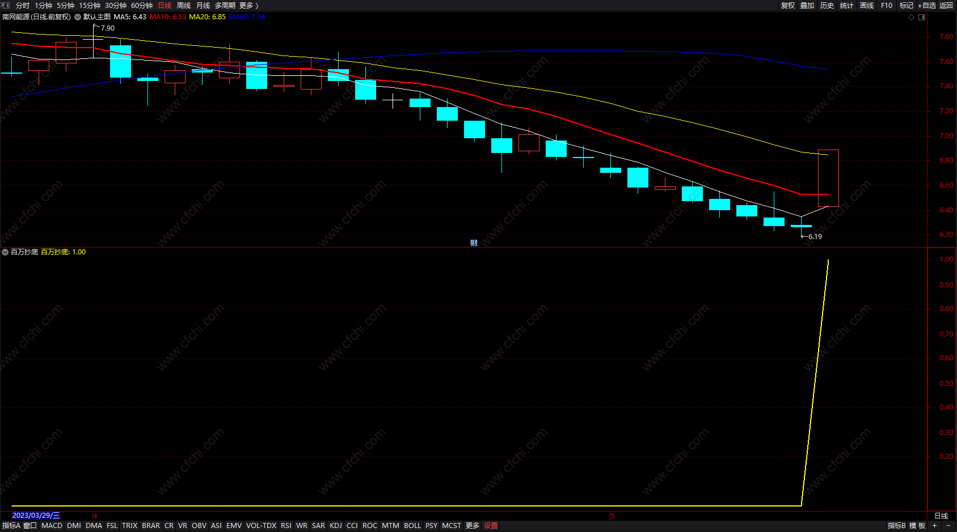Select the 30分钟 period
Screen dimensions: 957x532
point(116,6)
